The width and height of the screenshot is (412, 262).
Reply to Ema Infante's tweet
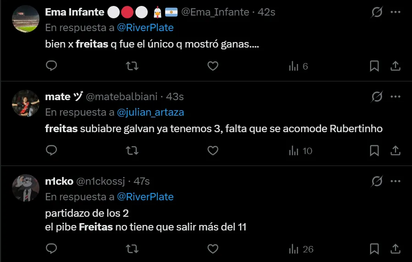tap(52, 66)
